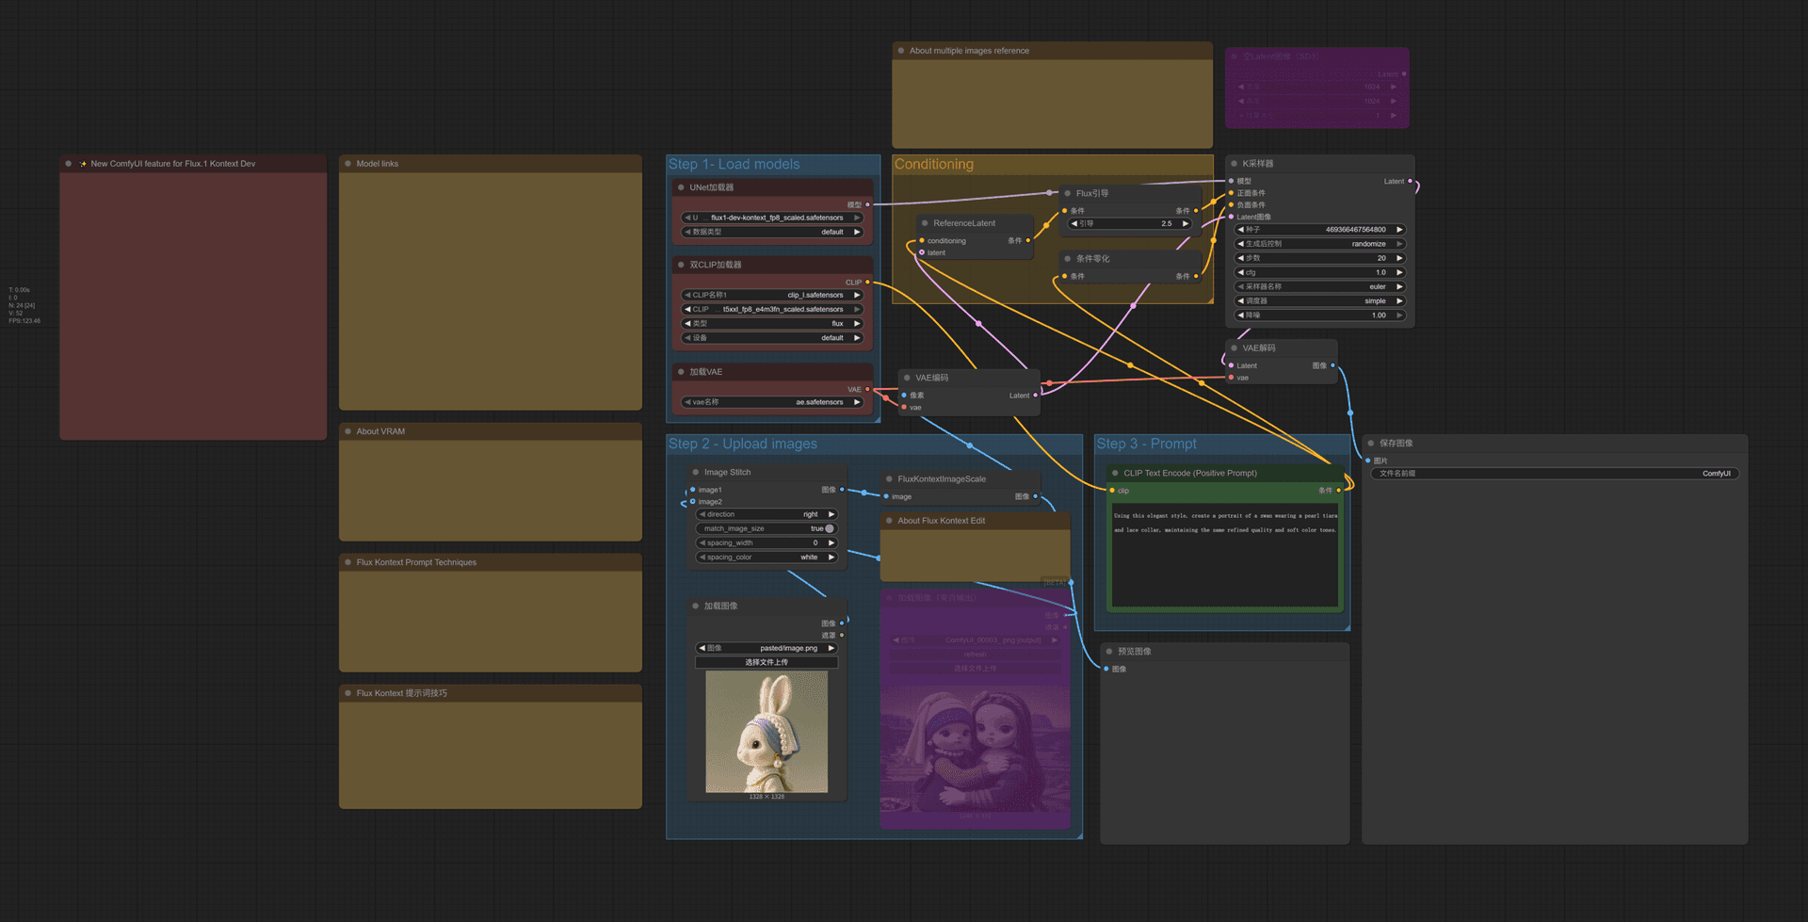Collapse the Model links note via its dot
This screenshot has height=922, width=1808.
tap(347, 164)
